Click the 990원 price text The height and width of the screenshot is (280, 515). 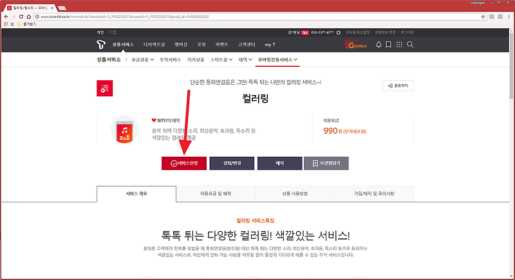coord(344,131)
